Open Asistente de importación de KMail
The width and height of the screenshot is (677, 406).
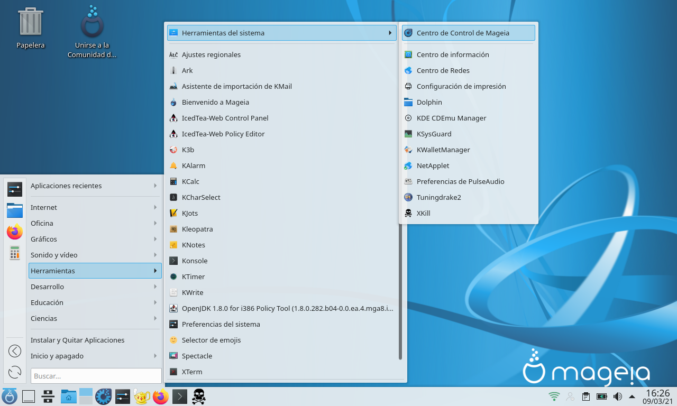click(281, 86)
